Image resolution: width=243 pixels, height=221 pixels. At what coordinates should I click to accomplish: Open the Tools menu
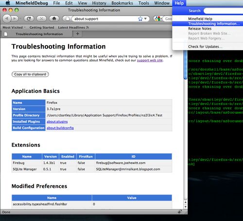tap(144, 3)
